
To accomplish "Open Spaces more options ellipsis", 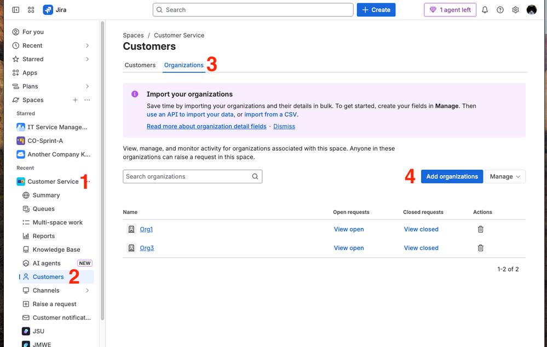I will [x=87, y=100].
